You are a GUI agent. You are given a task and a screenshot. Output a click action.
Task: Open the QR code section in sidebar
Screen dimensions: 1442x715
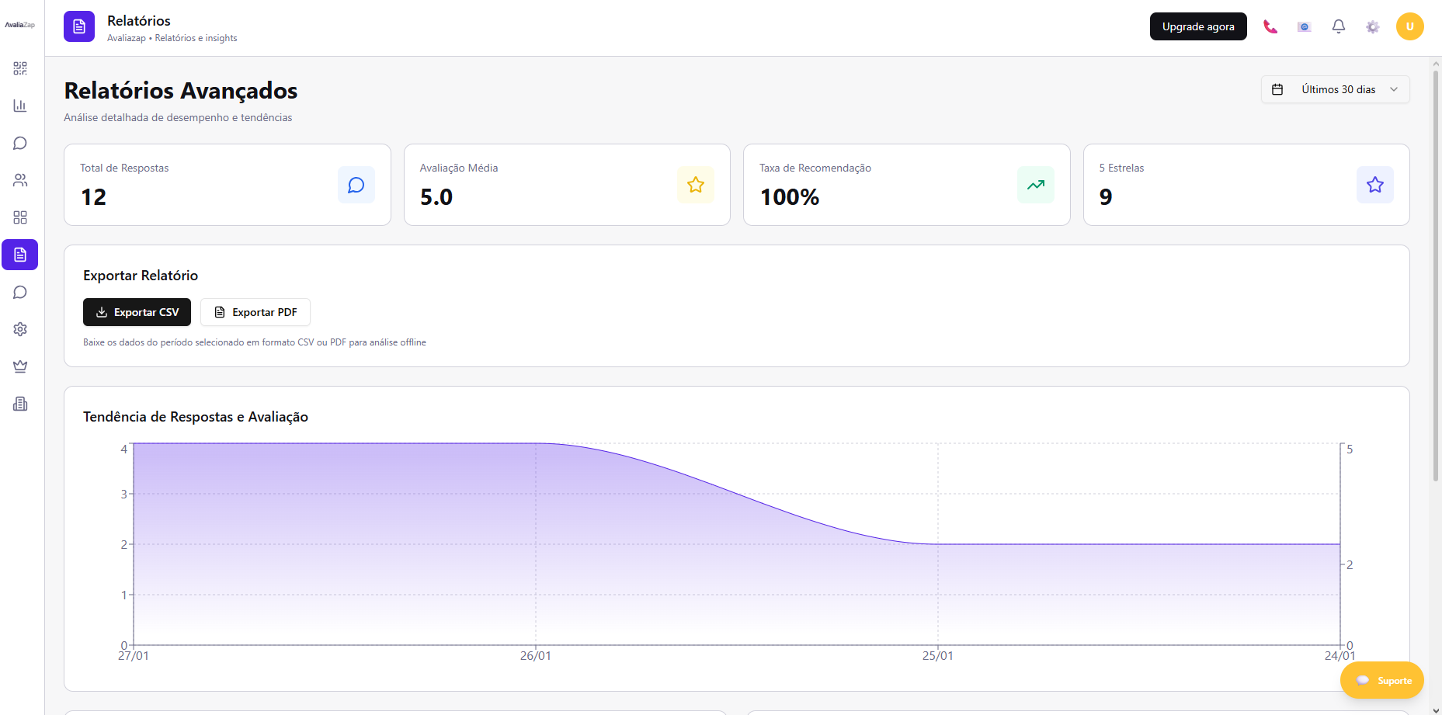pos(19,68)
